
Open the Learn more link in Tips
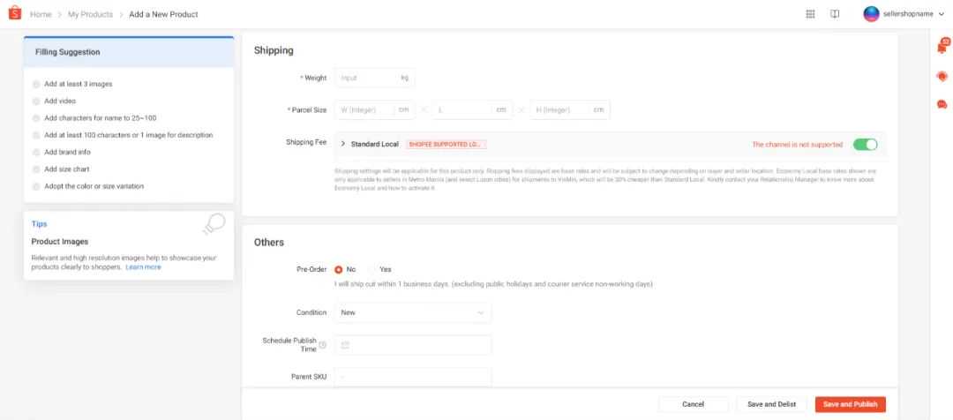click(x=143, y=266)
